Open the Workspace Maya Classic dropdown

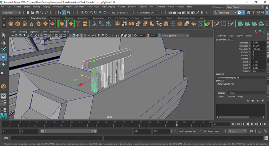point(245,7)
